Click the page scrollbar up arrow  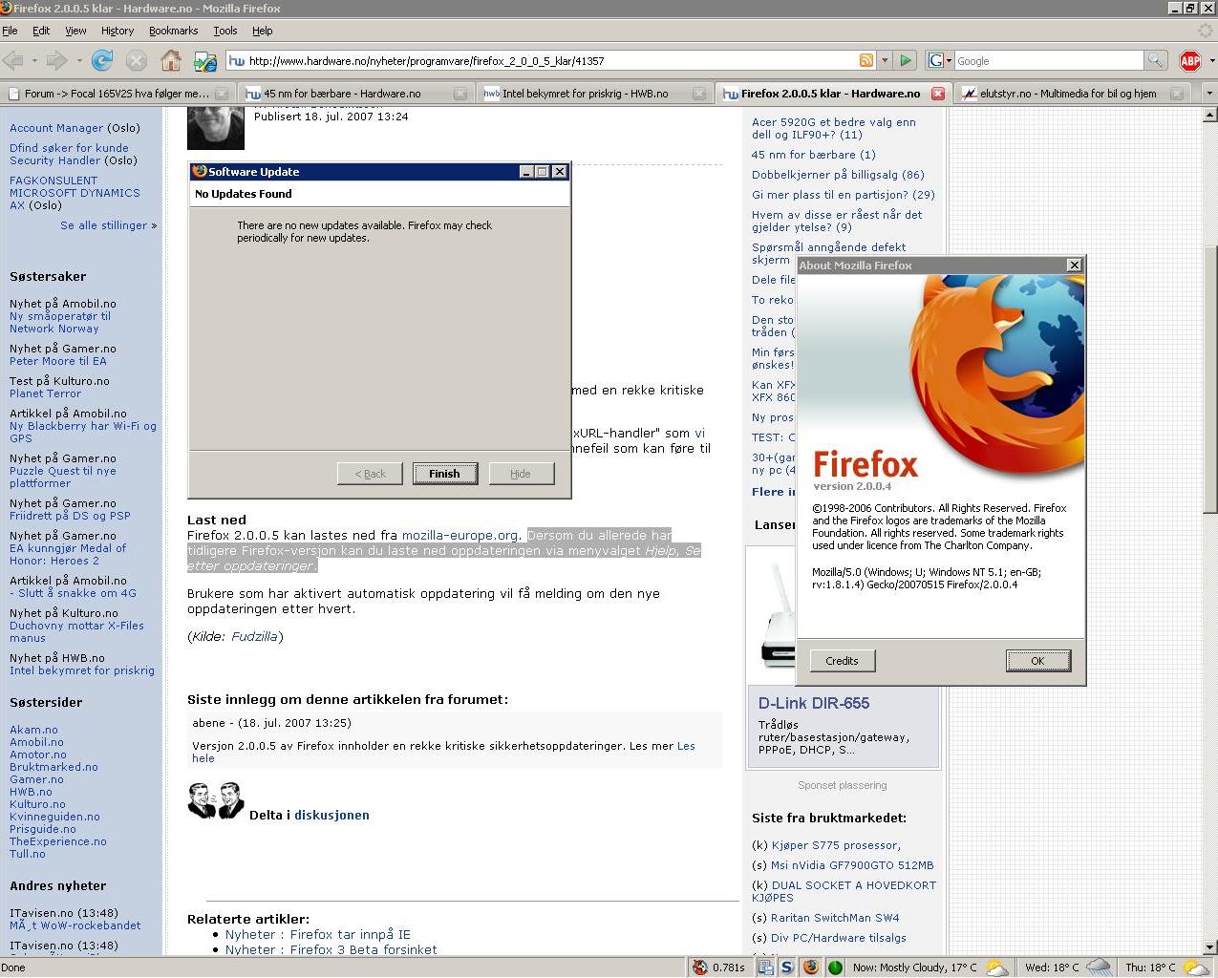tap(1208, 115)
